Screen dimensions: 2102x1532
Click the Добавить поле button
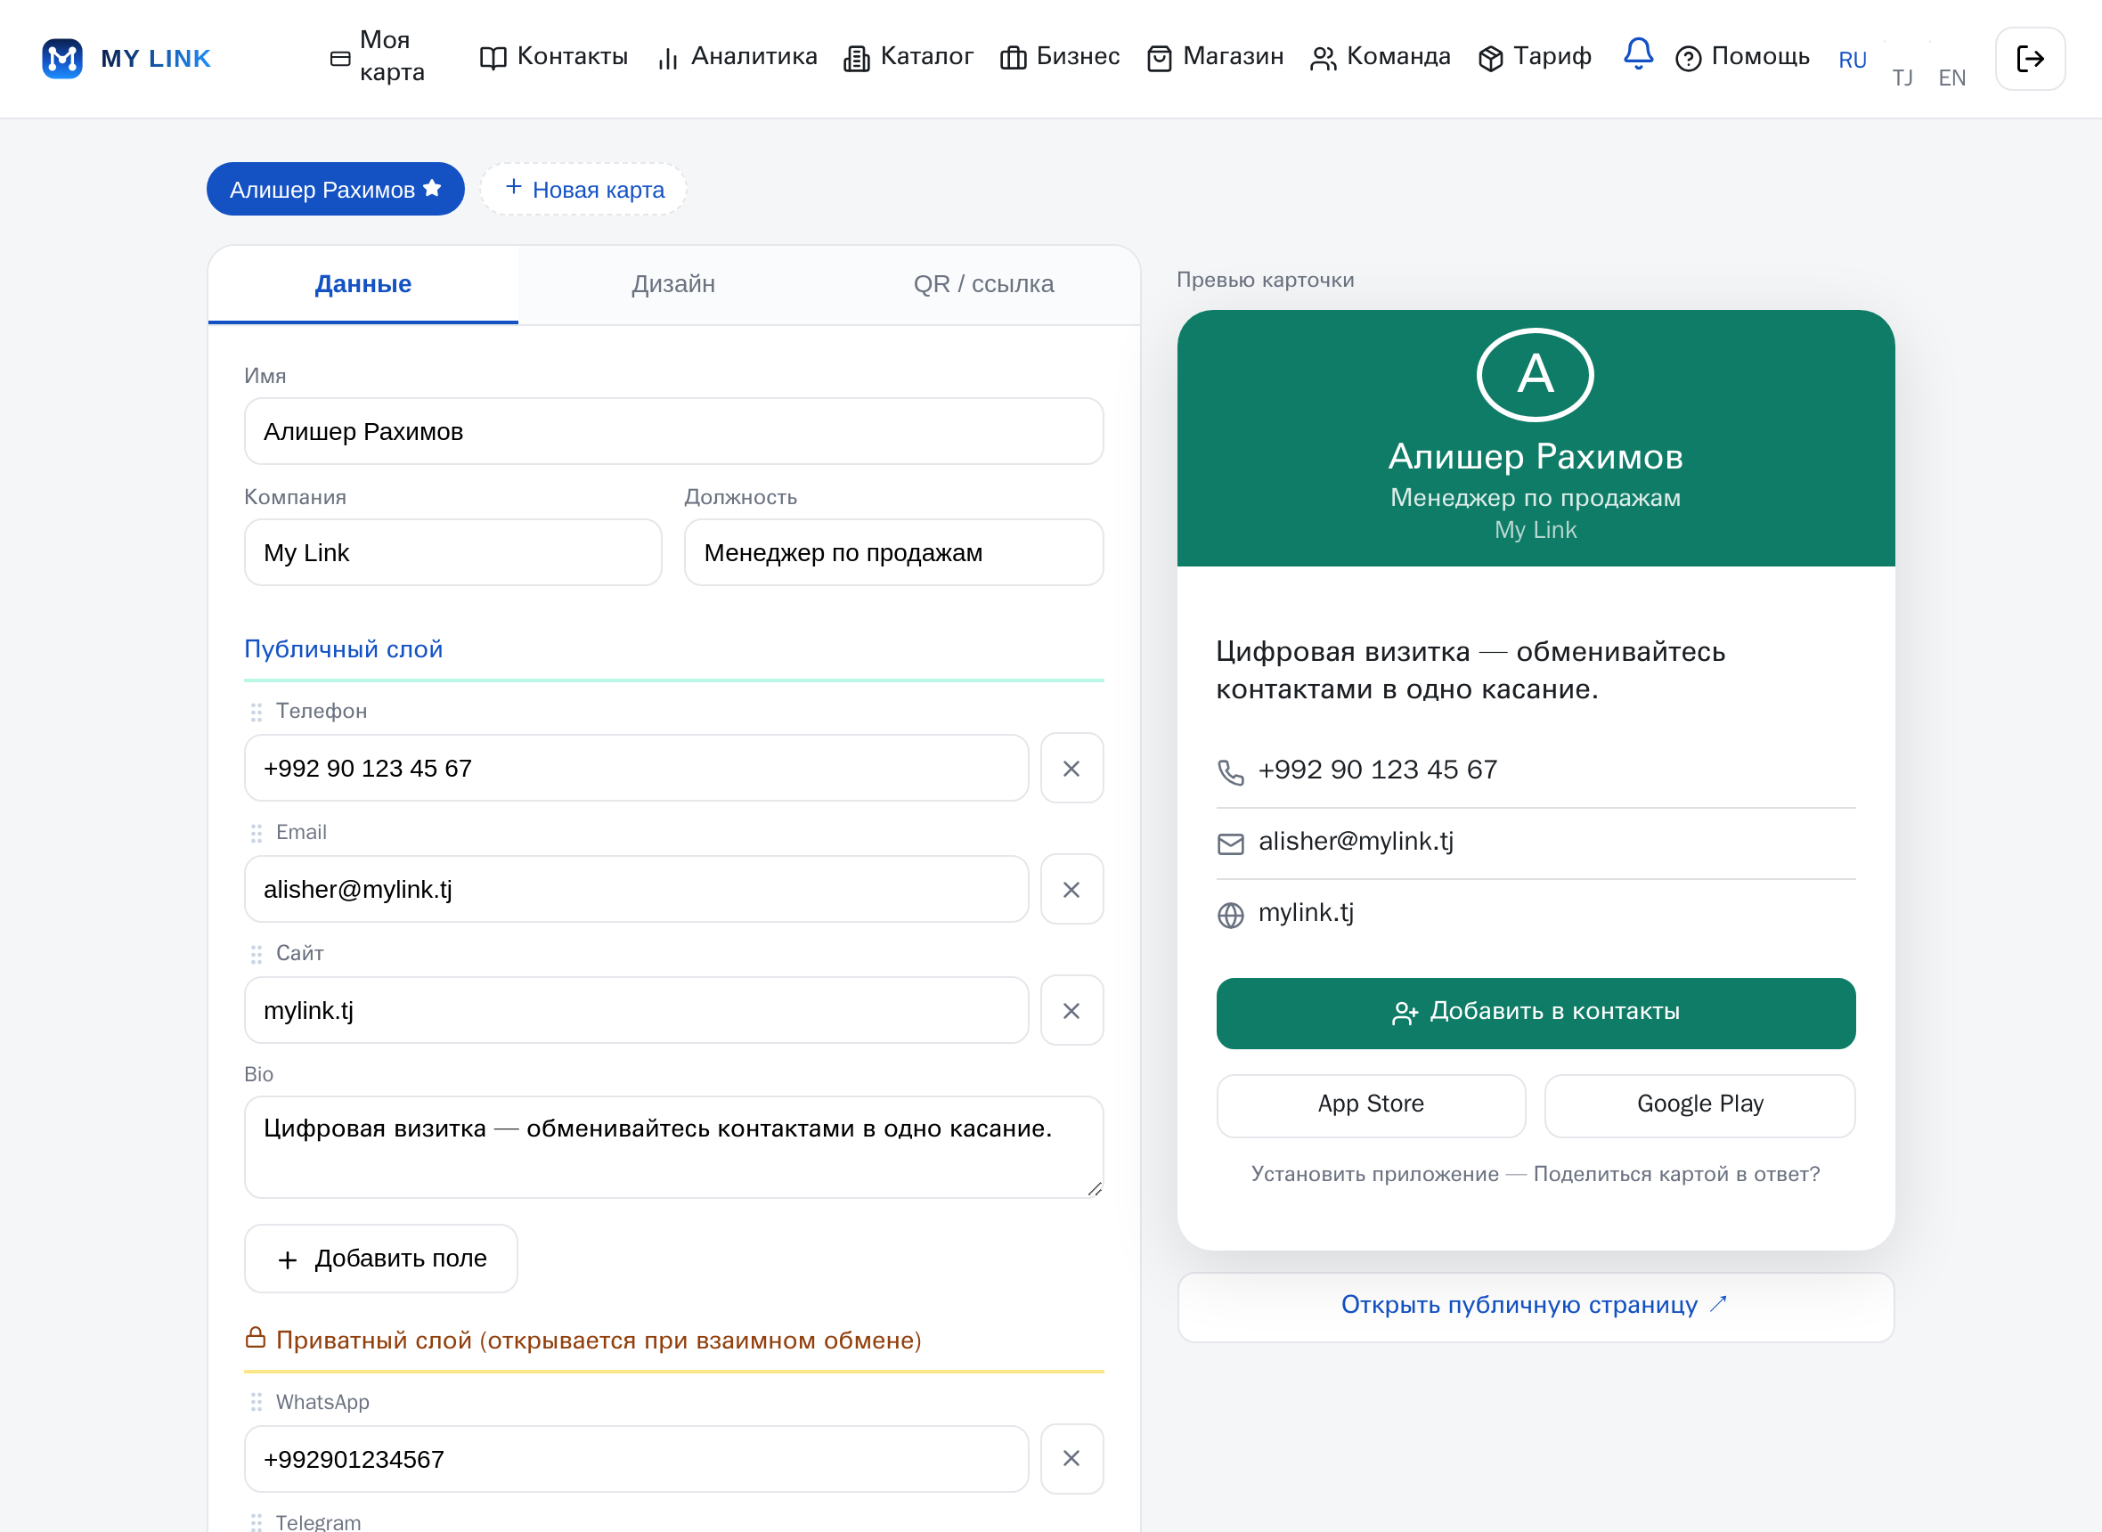[381, 1259]
